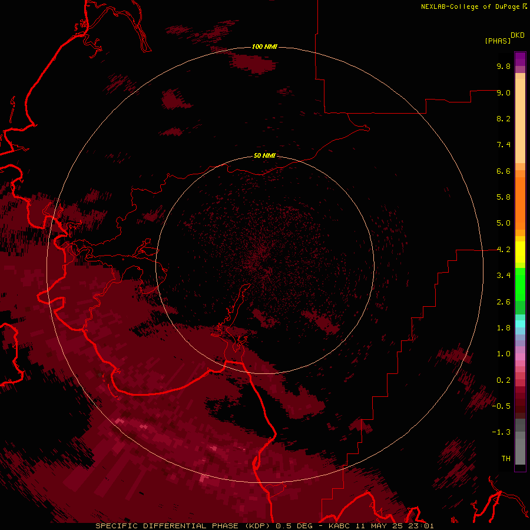The width and height of the screenshot is (530, 530).
Task: Click the 0.2 value on color scale
Action: (x=503, y=380)
